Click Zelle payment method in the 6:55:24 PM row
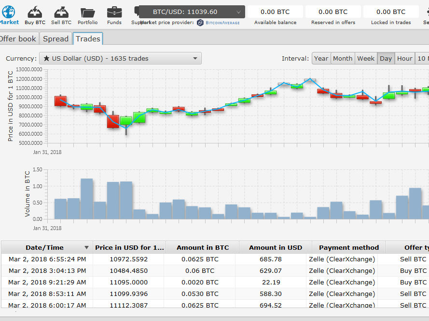The image size is (429, 321). click(x=342, y=259)
